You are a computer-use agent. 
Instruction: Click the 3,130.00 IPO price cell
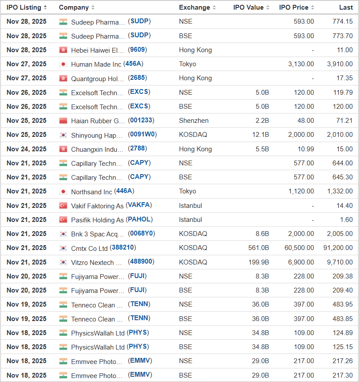click(301, 64)
